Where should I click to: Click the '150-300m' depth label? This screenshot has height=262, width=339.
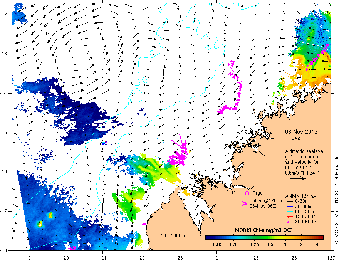coord(306,217)
